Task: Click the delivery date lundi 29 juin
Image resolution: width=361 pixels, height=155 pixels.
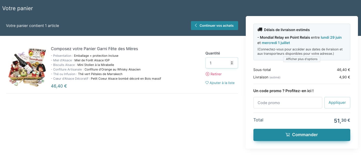Action: tap(331, 37)
